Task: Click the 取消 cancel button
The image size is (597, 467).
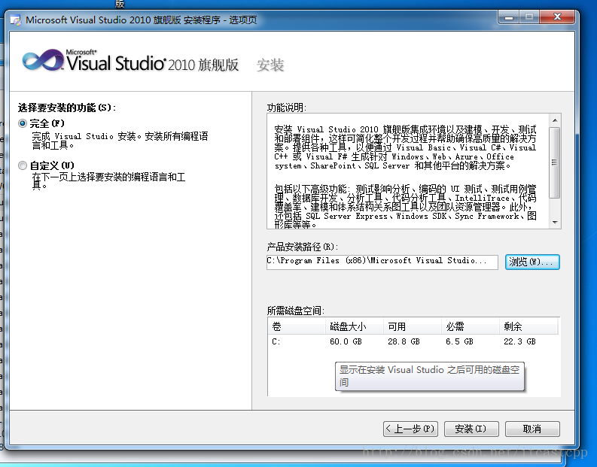Action: pyautogui.click(x=532, y=429)
